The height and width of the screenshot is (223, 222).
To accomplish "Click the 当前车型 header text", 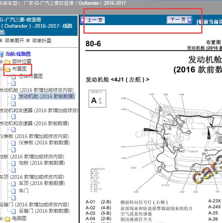I will 63,3.
